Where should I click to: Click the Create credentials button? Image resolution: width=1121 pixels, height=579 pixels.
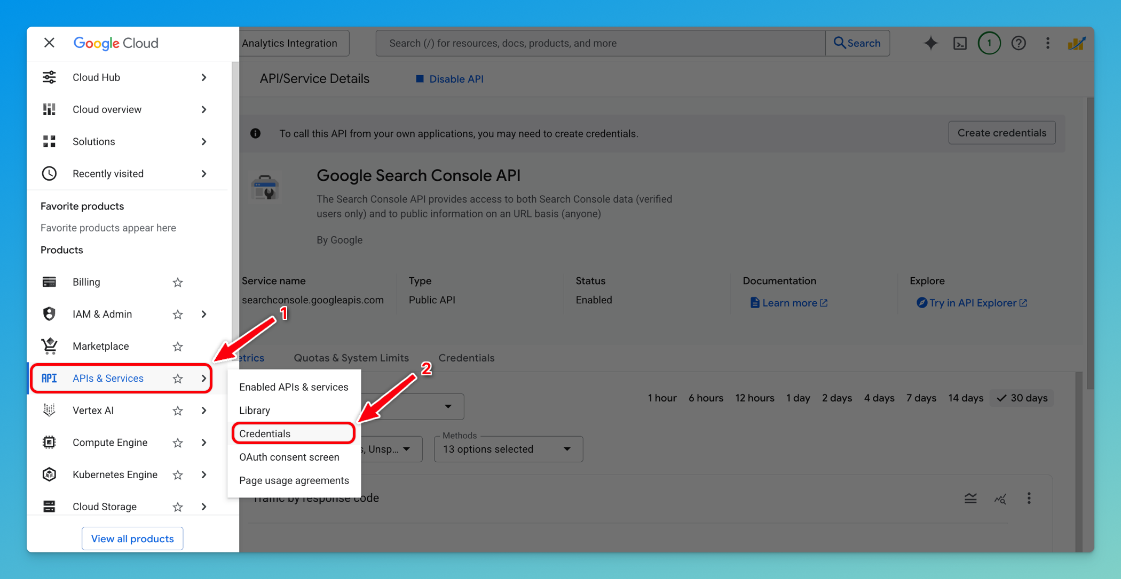coord(1001,132)
